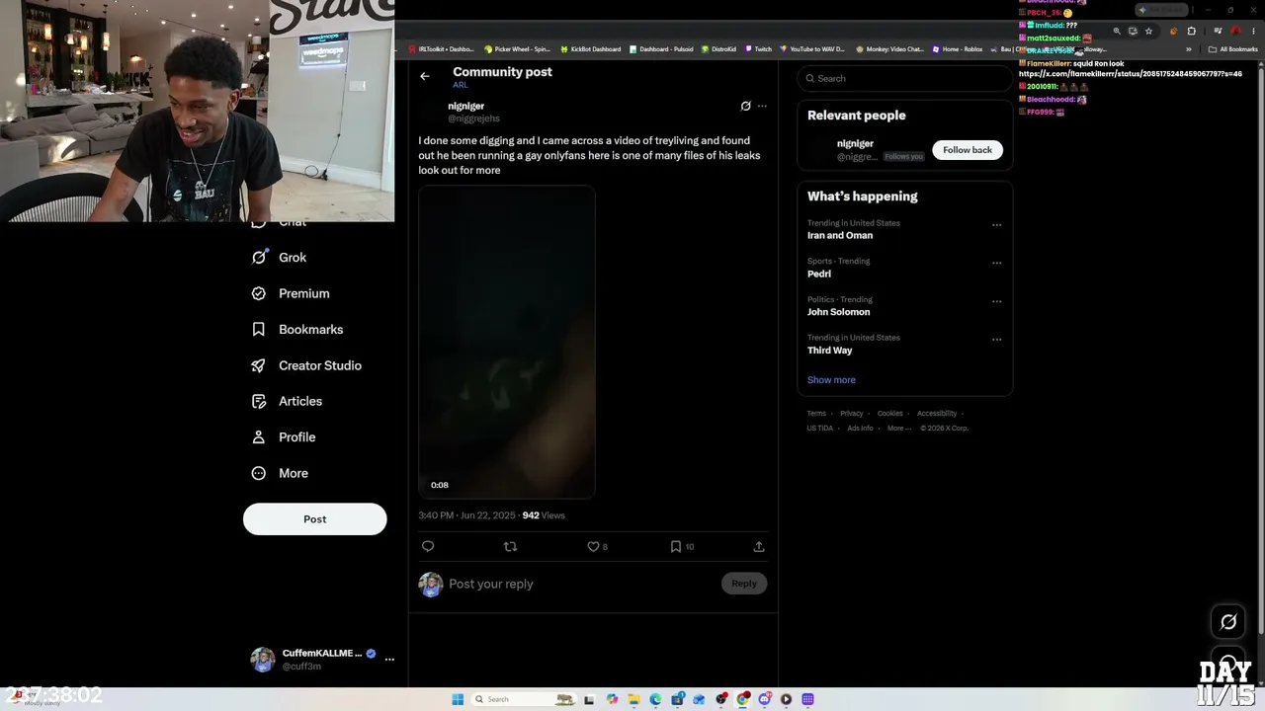Open the Pedri trending topic
The image size is (1265, 711).
point(819,274)
